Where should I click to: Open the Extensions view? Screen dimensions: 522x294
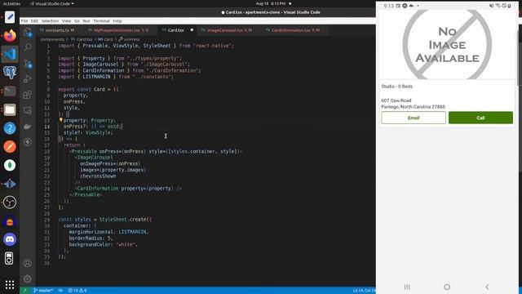pyautogui.click(x=28, y=95)
